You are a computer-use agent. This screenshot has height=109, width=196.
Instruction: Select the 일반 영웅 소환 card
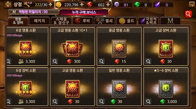[119, 87]
